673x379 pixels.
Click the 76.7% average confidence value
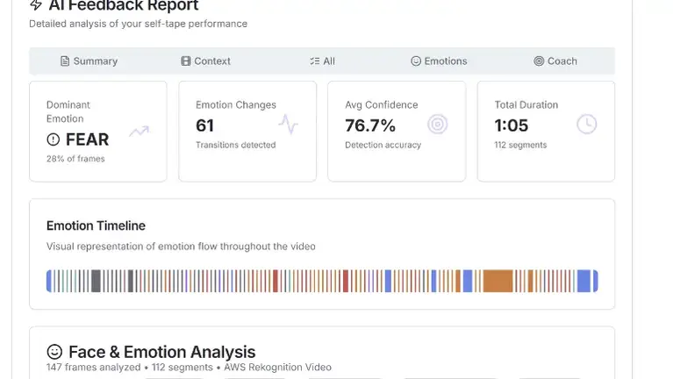click(370, 125)
